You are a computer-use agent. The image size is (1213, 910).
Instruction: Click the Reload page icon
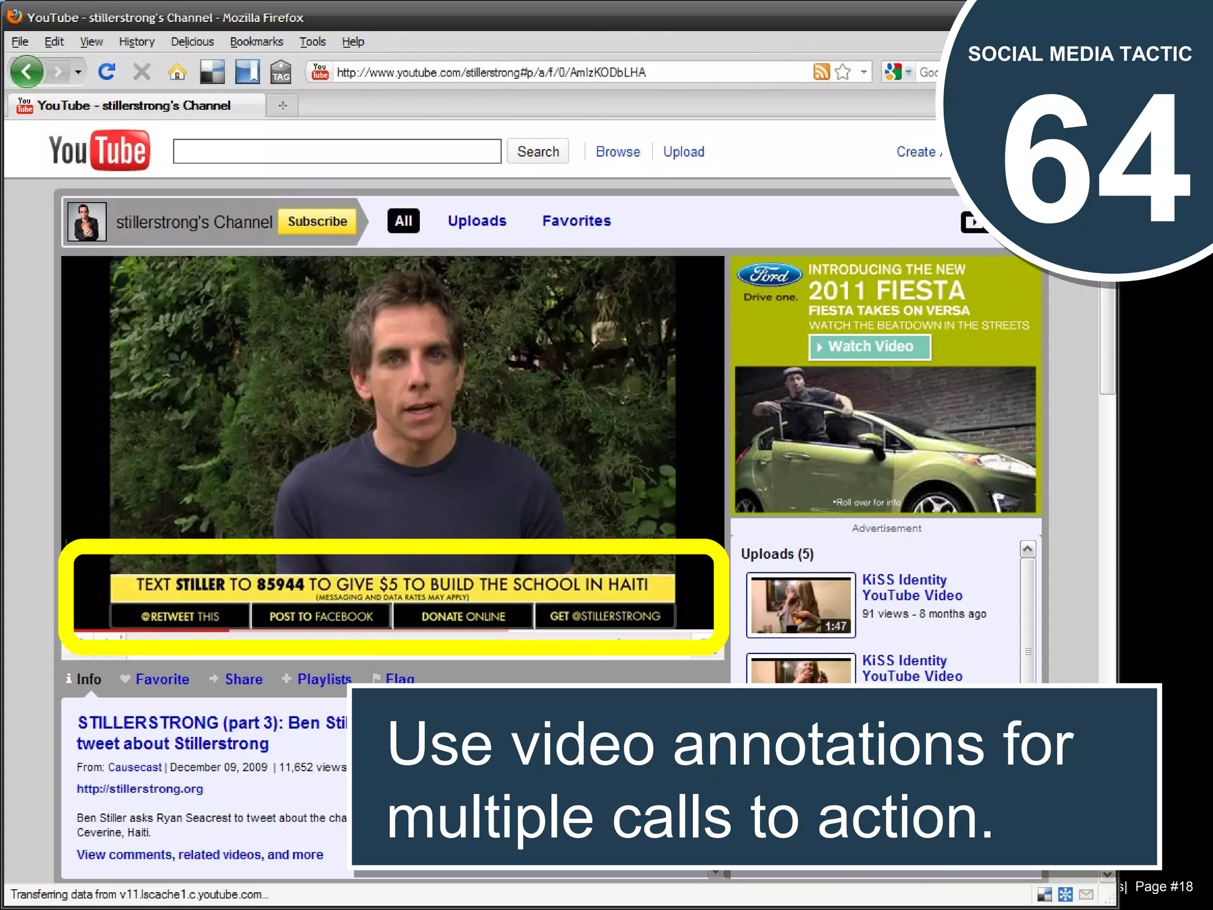tap(107, 72)
